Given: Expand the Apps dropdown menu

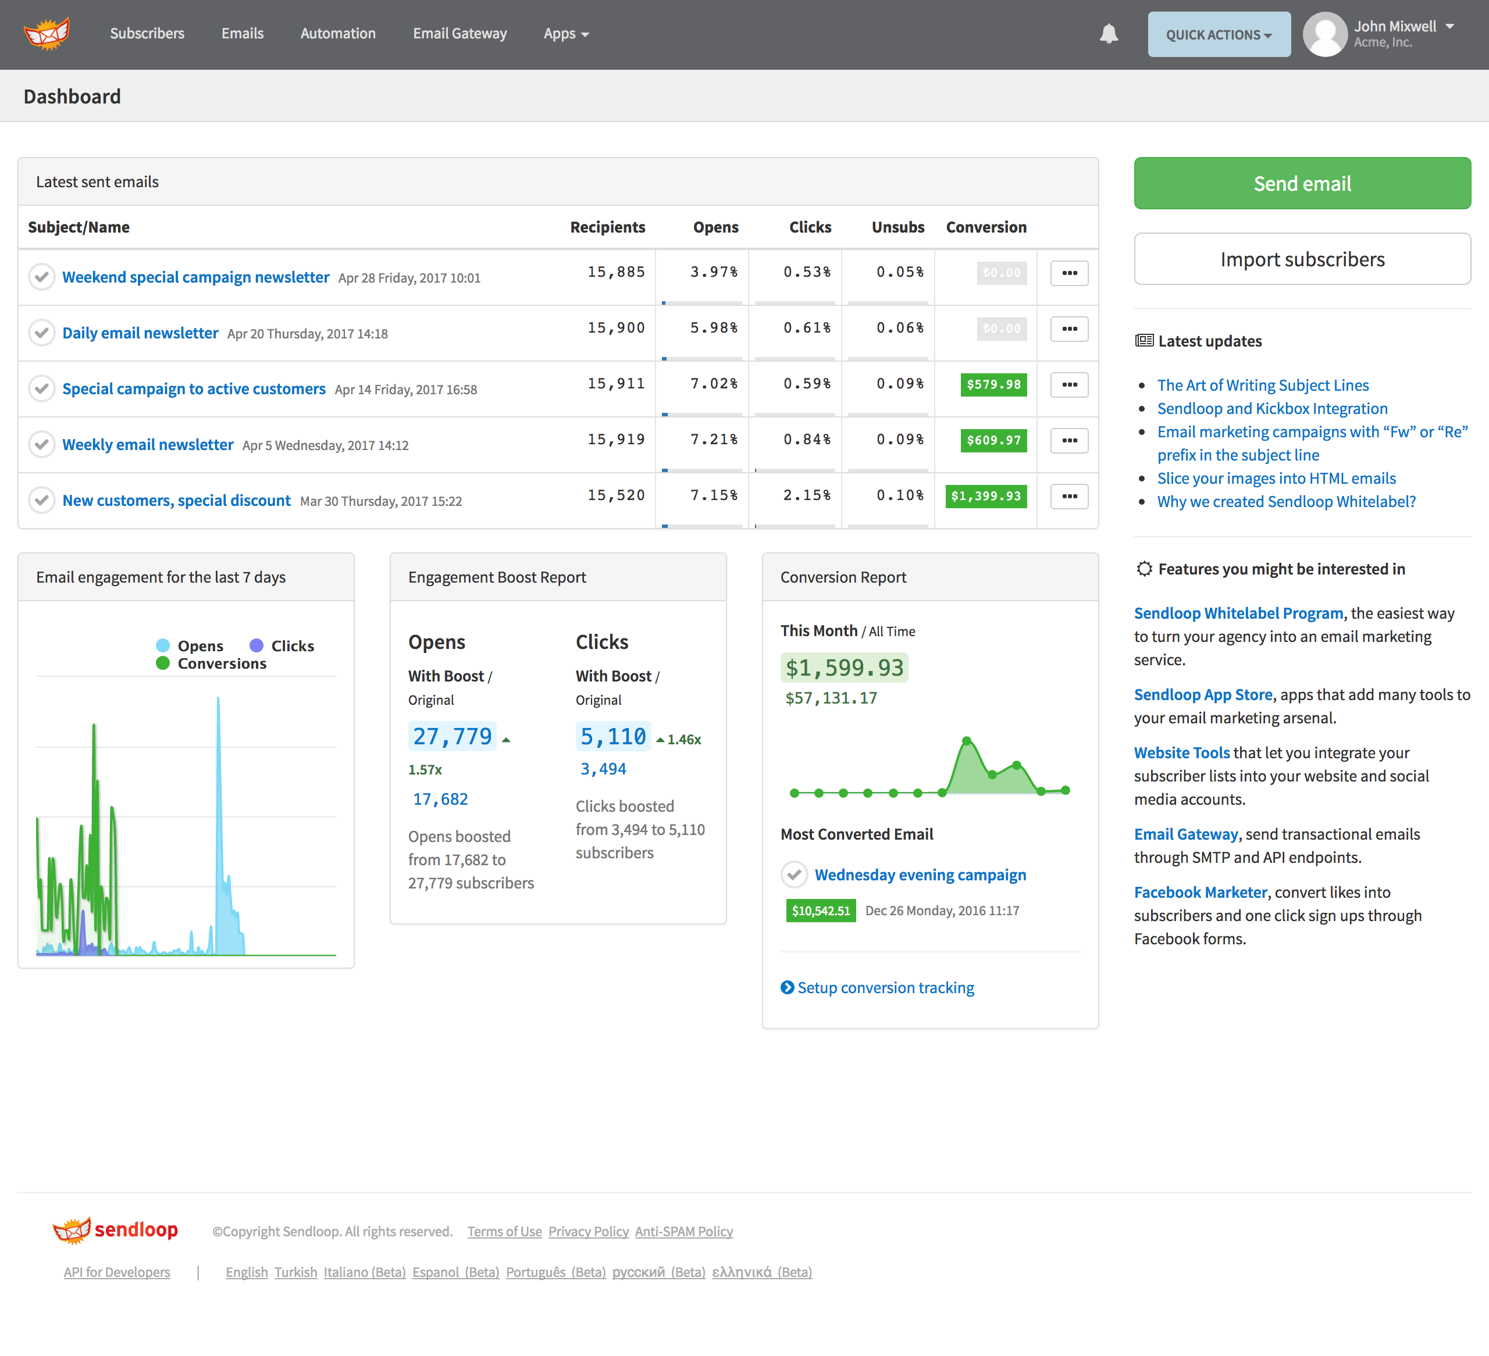Looking at the screenshot, I should click(x=566, y=34).
